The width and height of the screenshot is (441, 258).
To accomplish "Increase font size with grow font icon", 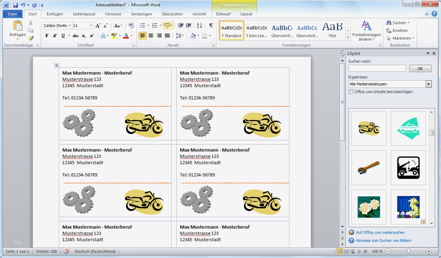I will [98, 26].
